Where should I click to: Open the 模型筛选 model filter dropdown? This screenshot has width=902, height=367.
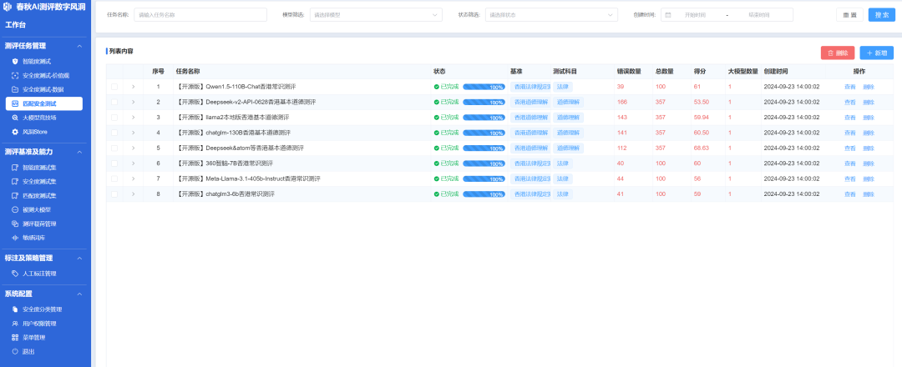tap(376, 15)
